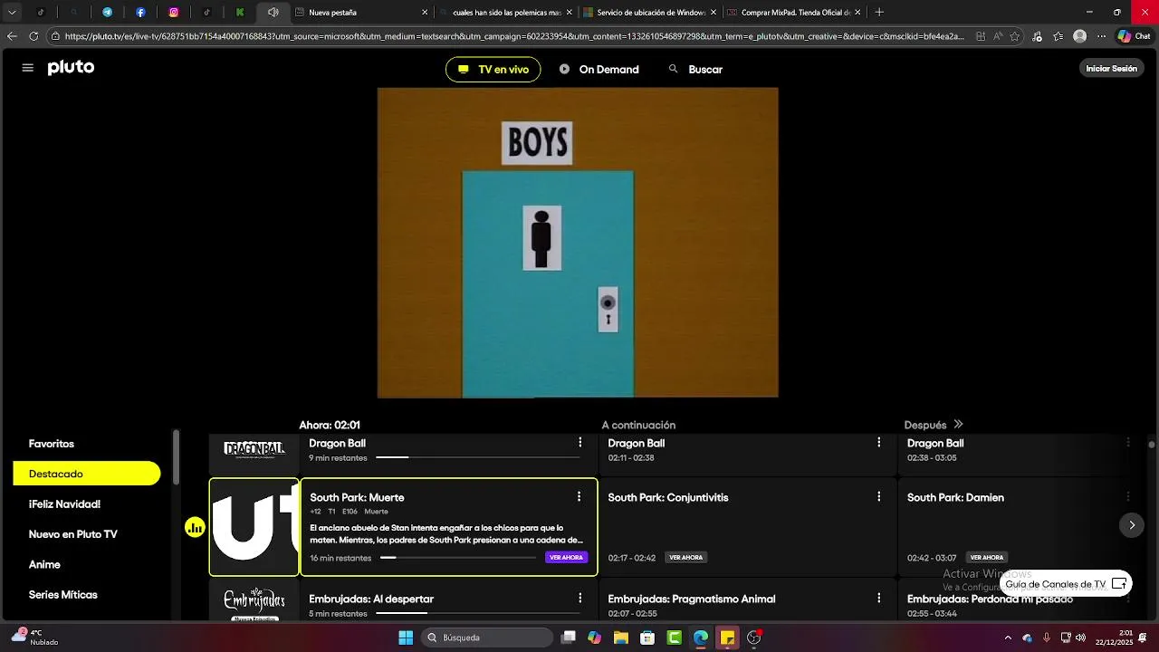
Task: Click VER AHORA for South Park: Conjuntivitis
Action: coord(685,558)
